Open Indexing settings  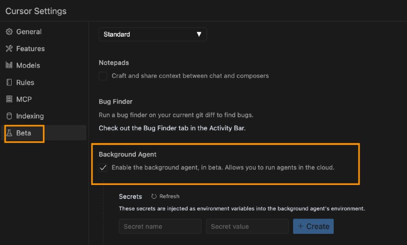(43, 116)
